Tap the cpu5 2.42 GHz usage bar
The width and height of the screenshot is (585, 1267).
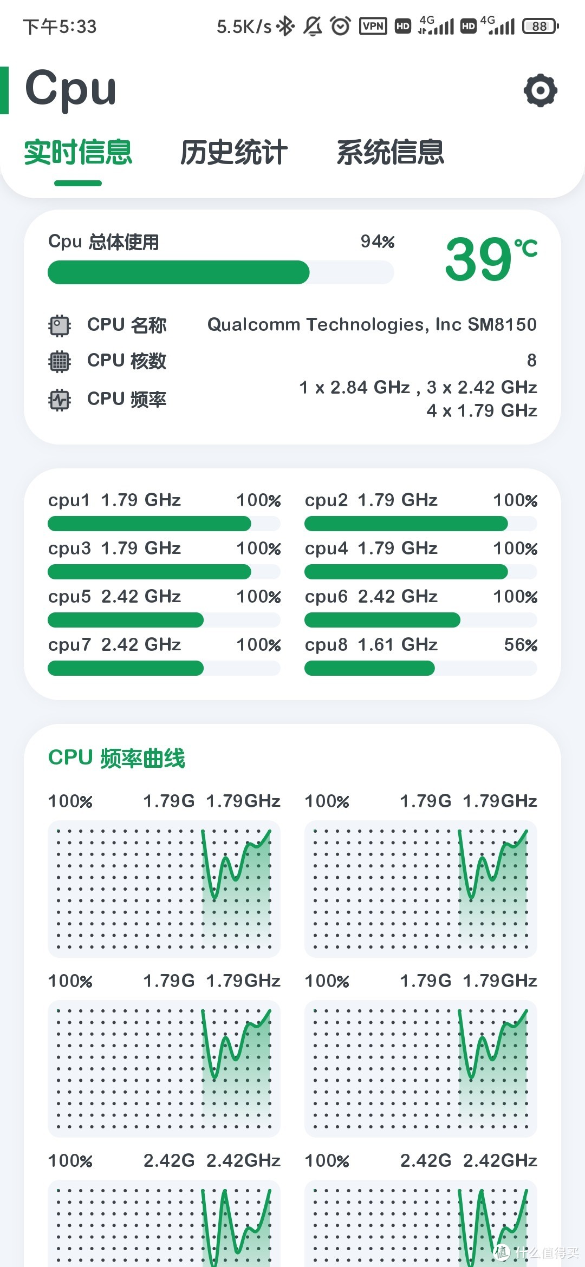coord(164,620)
